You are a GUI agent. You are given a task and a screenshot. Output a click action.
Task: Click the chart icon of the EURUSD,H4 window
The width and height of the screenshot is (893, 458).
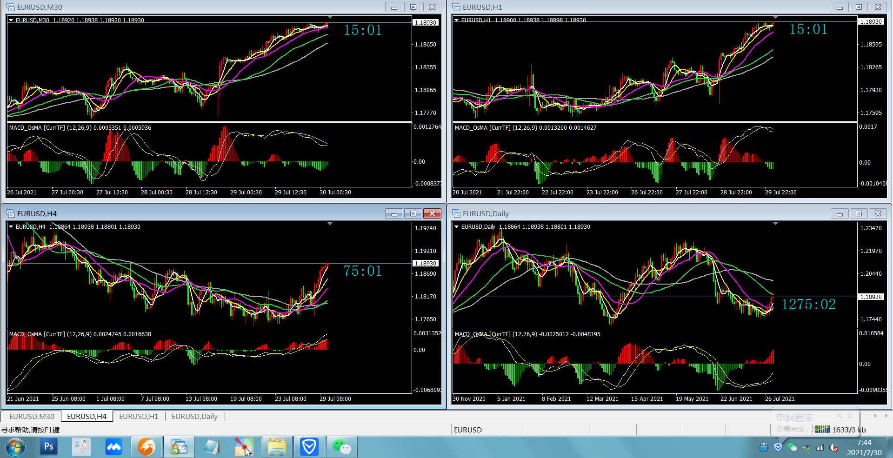10,213
